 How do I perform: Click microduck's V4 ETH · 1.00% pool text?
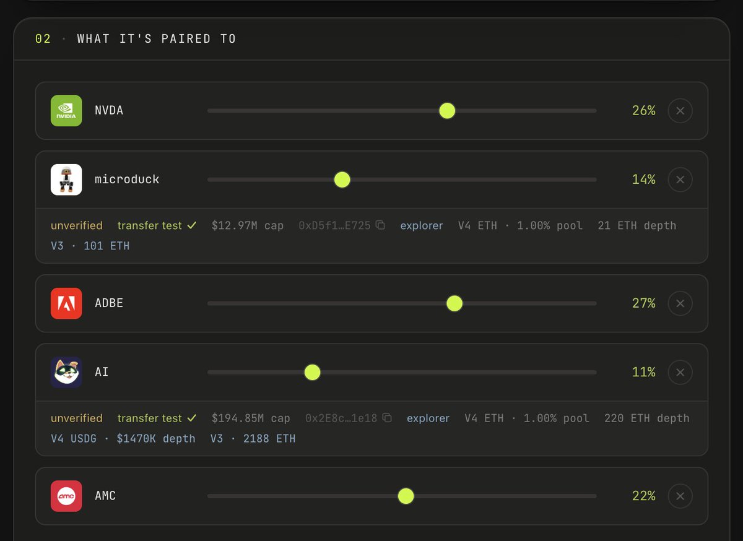[520, 226]
